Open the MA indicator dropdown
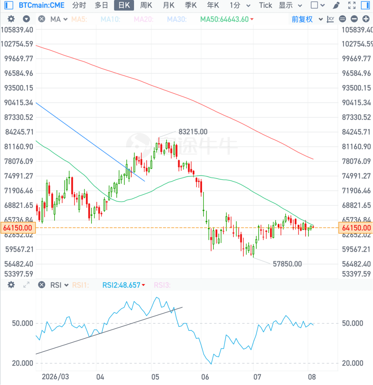The image size is (373, 385). pyautogui.click(x=59, y=19)
